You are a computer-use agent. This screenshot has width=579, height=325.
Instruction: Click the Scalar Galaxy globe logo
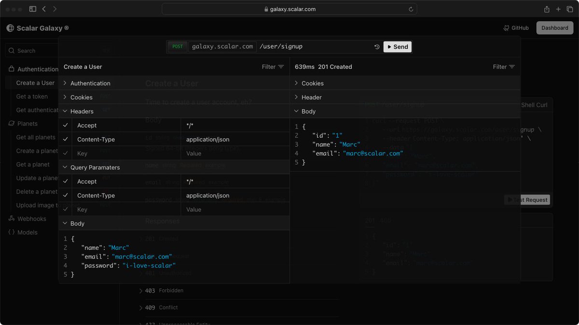(x=10, y=28)
